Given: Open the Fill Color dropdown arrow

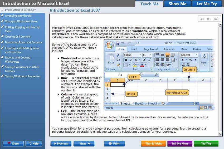Looking at the screenshot, I should (x=138, y=65).
